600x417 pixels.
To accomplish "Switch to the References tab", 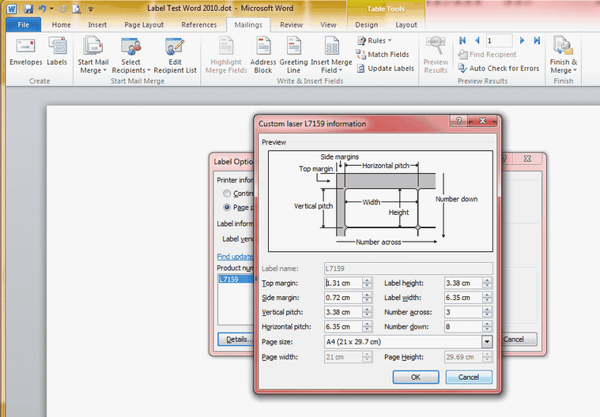I will [x=199, y=24].
